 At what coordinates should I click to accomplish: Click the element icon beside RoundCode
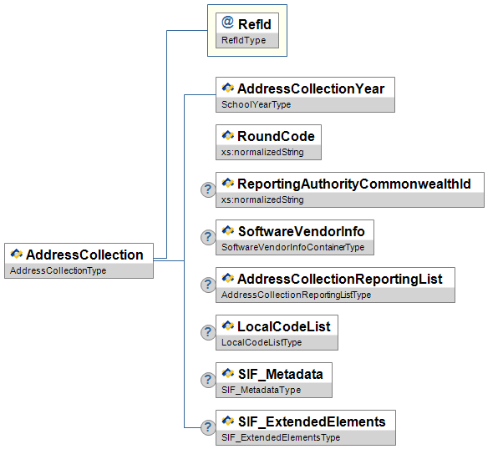(x=227, y=136)
